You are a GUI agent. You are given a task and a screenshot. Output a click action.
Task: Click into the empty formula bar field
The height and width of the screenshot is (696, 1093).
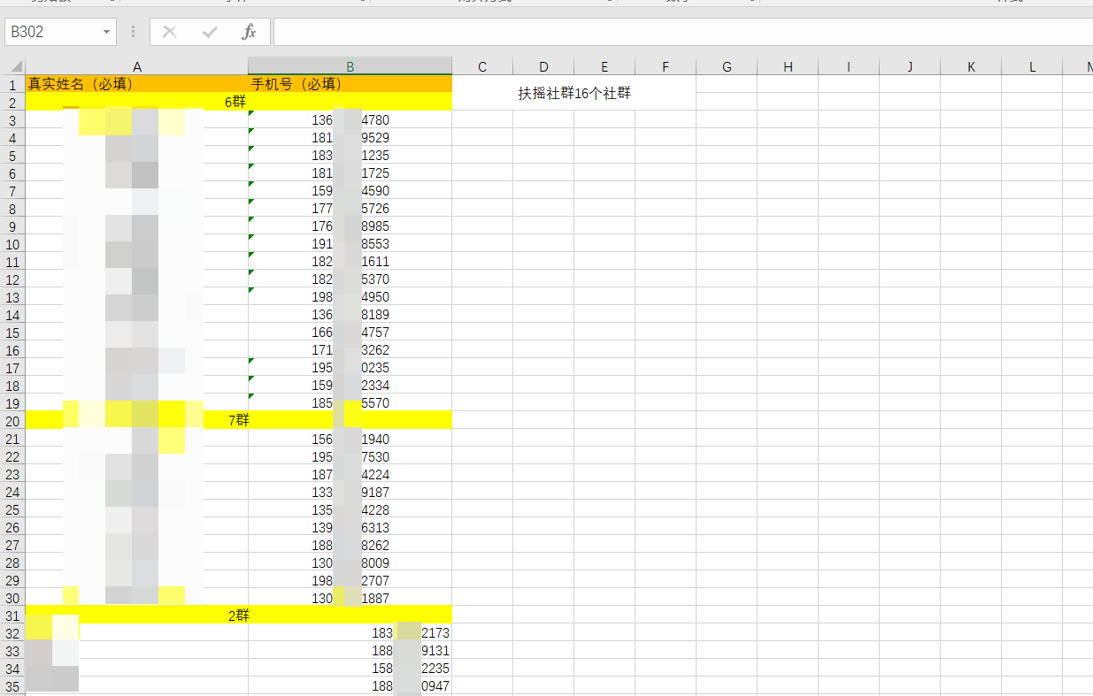click(681, 32)
